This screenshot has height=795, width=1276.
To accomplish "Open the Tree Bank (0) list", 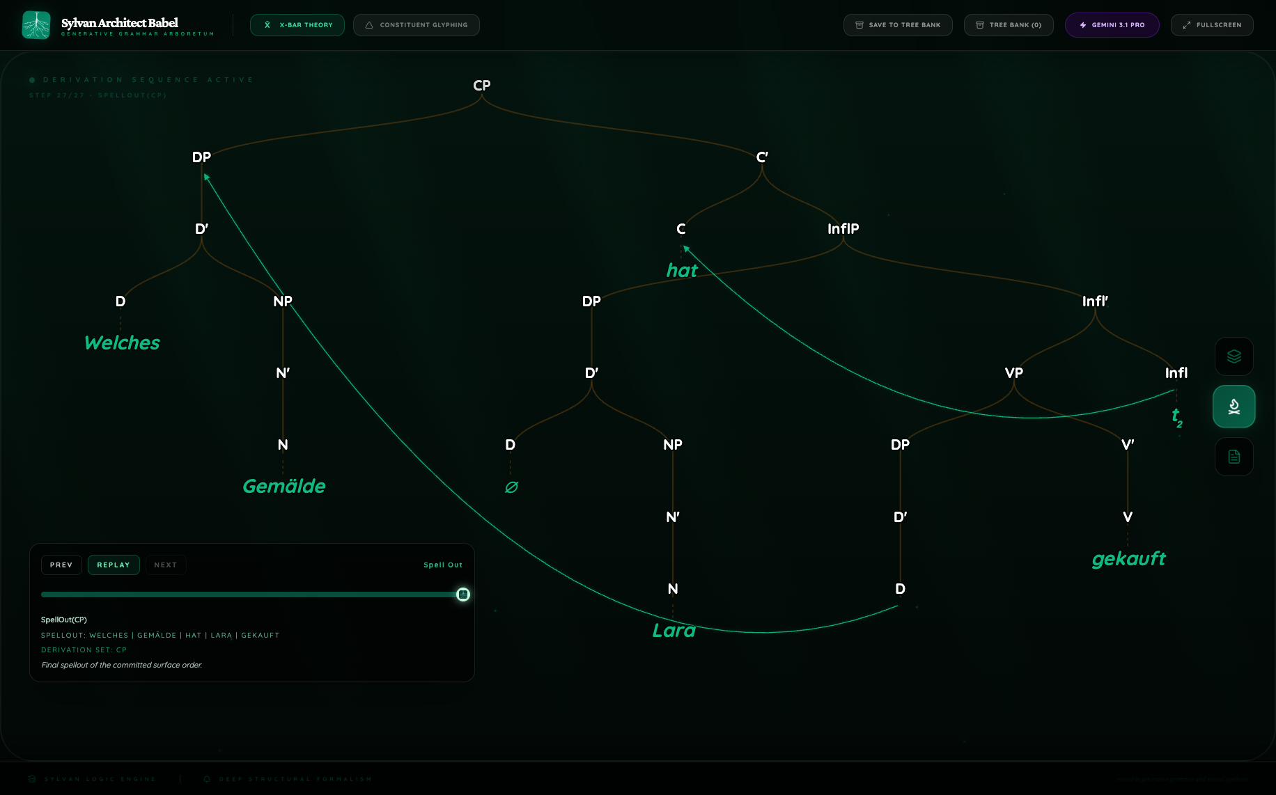I will pyautogui.click(x=1008, y=25).
